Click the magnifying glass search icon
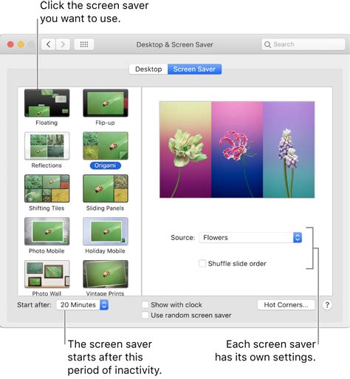The image size is (350, 379). point(267,44)
